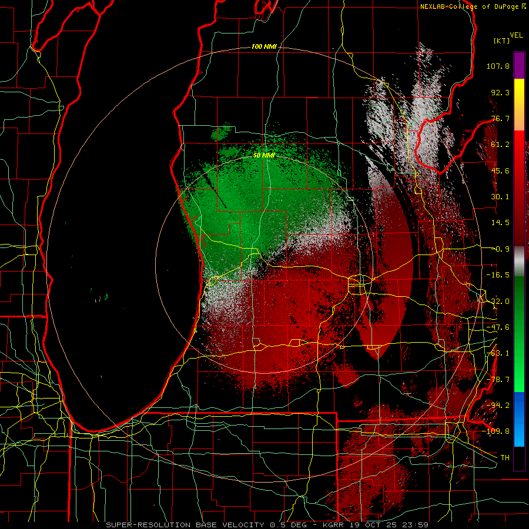Click the gray zero-velocity segment of color bar
The width and height of the screenshot is (529, 529).
pyautogui.click(x=519, y=260)
